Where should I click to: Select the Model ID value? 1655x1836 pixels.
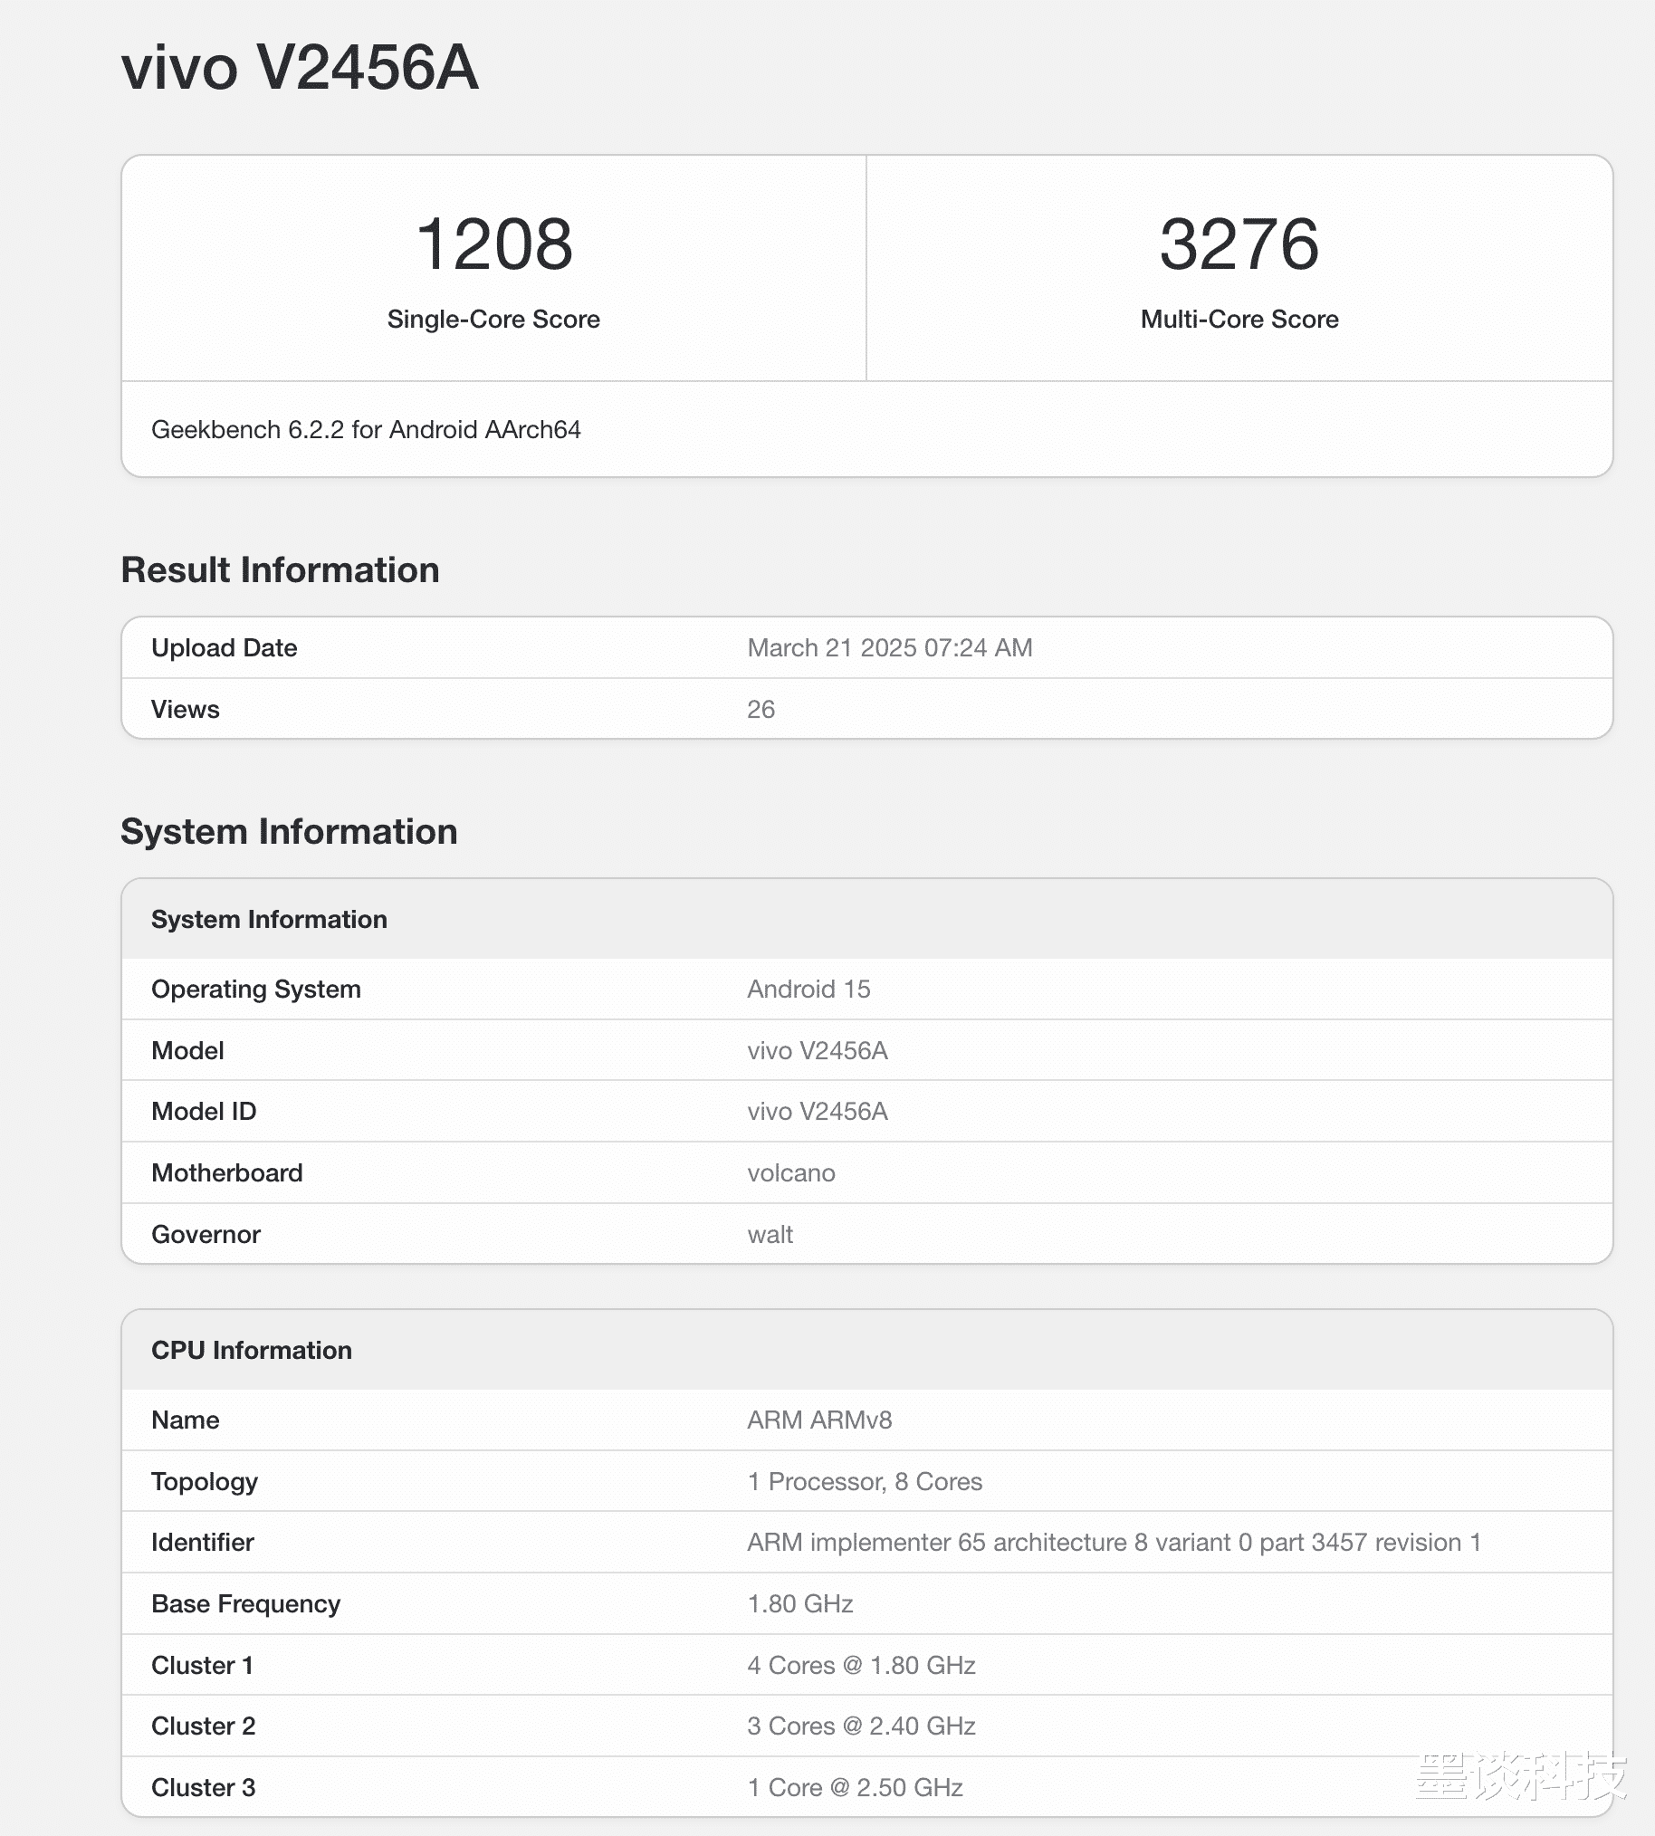pyautogui.click(x=818, y=1111)
